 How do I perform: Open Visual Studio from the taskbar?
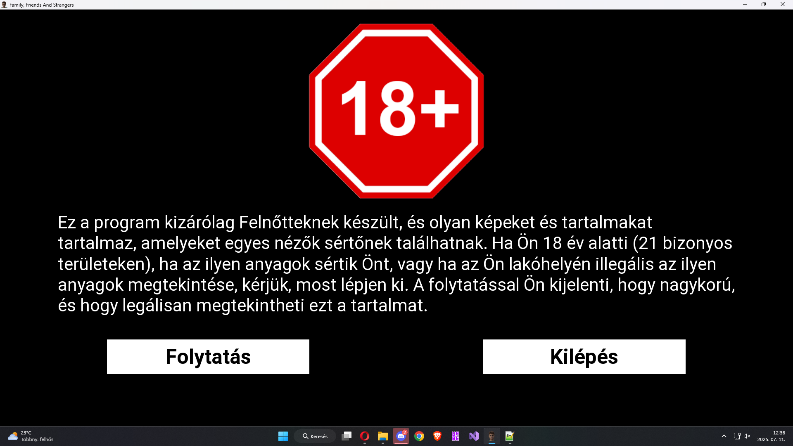[474, 436]
